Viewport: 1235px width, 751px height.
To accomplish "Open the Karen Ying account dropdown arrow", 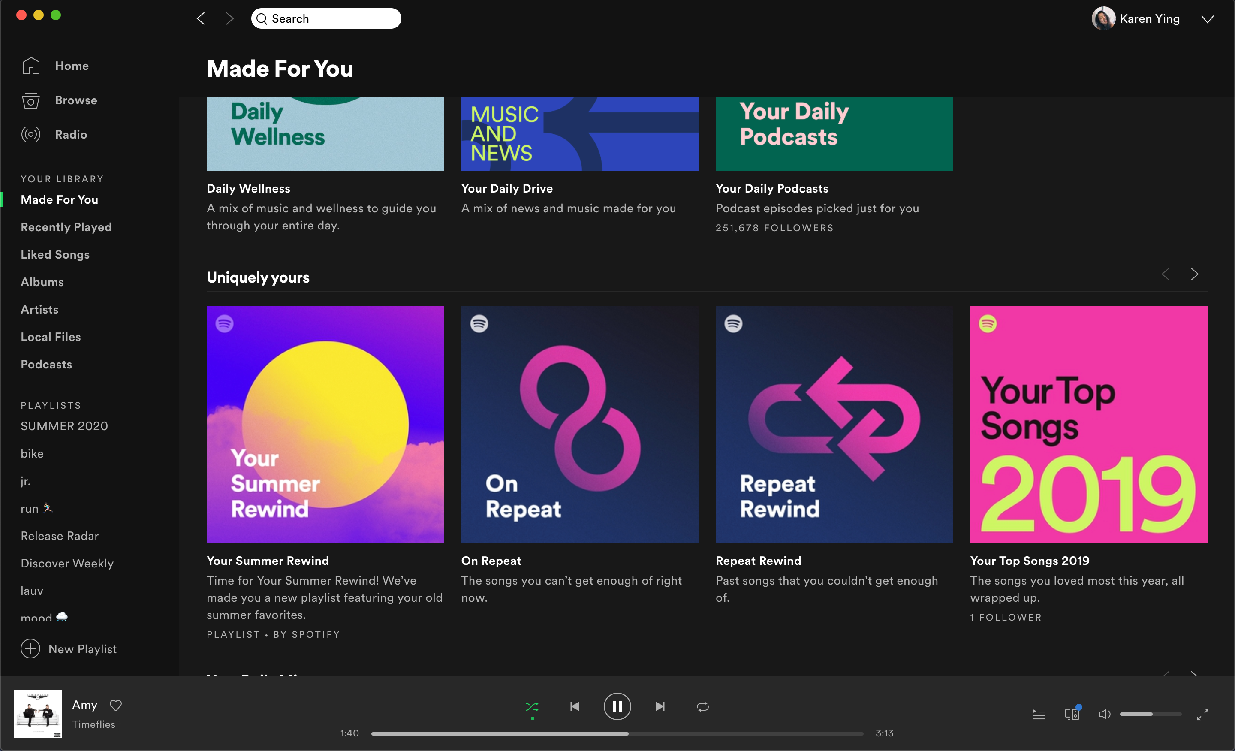I will (x=1207, y=19).
